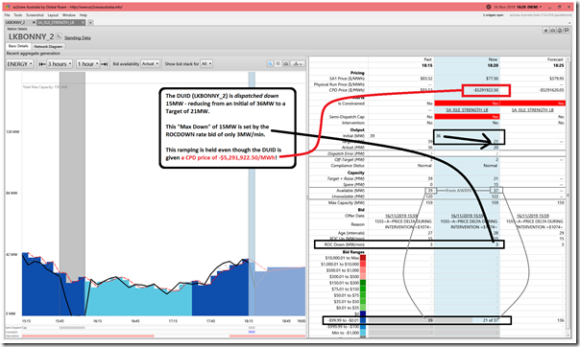
Task: Click the SA_ISLE_STRENGTH_LB constraint link under Now
Action: tap(467, 110)
